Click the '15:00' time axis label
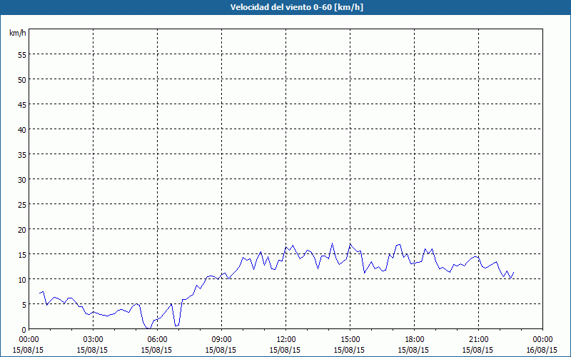The width and height of the screenshot is (571, 357). pos(350,340)
